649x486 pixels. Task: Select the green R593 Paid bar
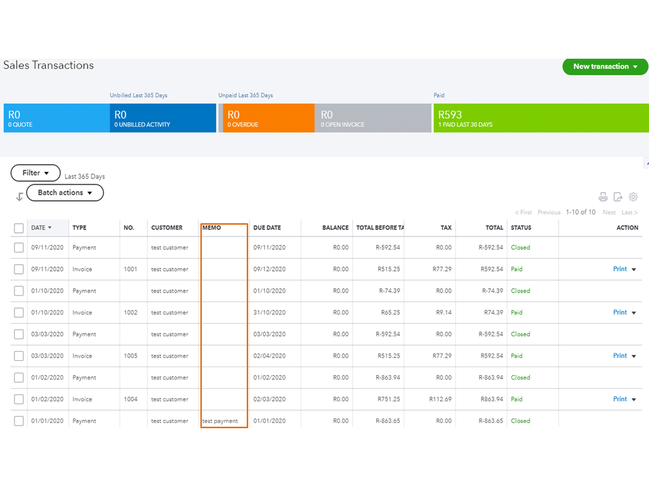tap(541, 118)
